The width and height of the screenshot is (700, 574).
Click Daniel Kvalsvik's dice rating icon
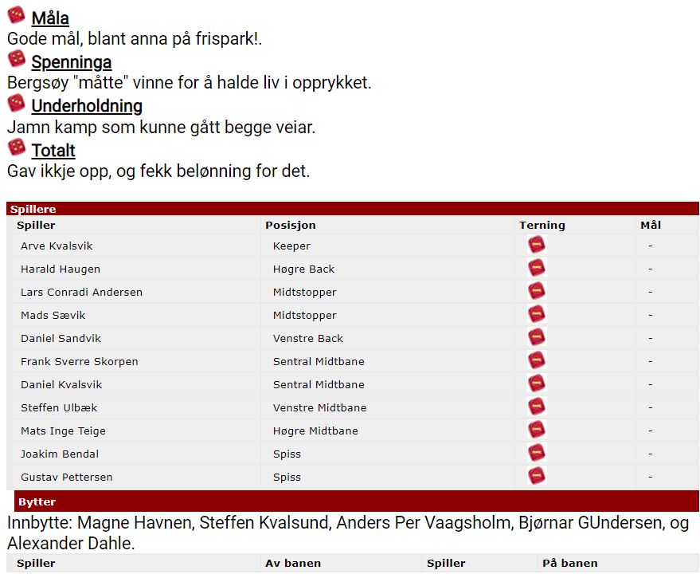(x=537, y=383)
